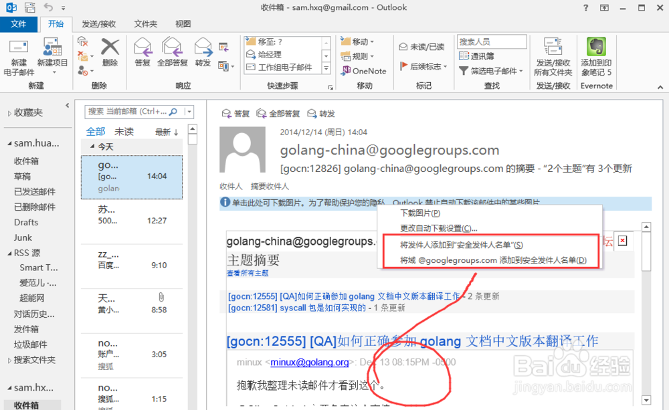669x410 pixels.
Task: Collapse the folder pane arrow
Action: [67, 106]
